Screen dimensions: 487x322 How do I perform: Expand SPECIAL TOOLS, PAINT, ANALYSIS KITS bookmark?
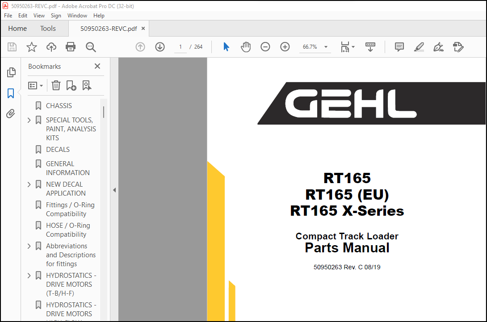(29, 120)
